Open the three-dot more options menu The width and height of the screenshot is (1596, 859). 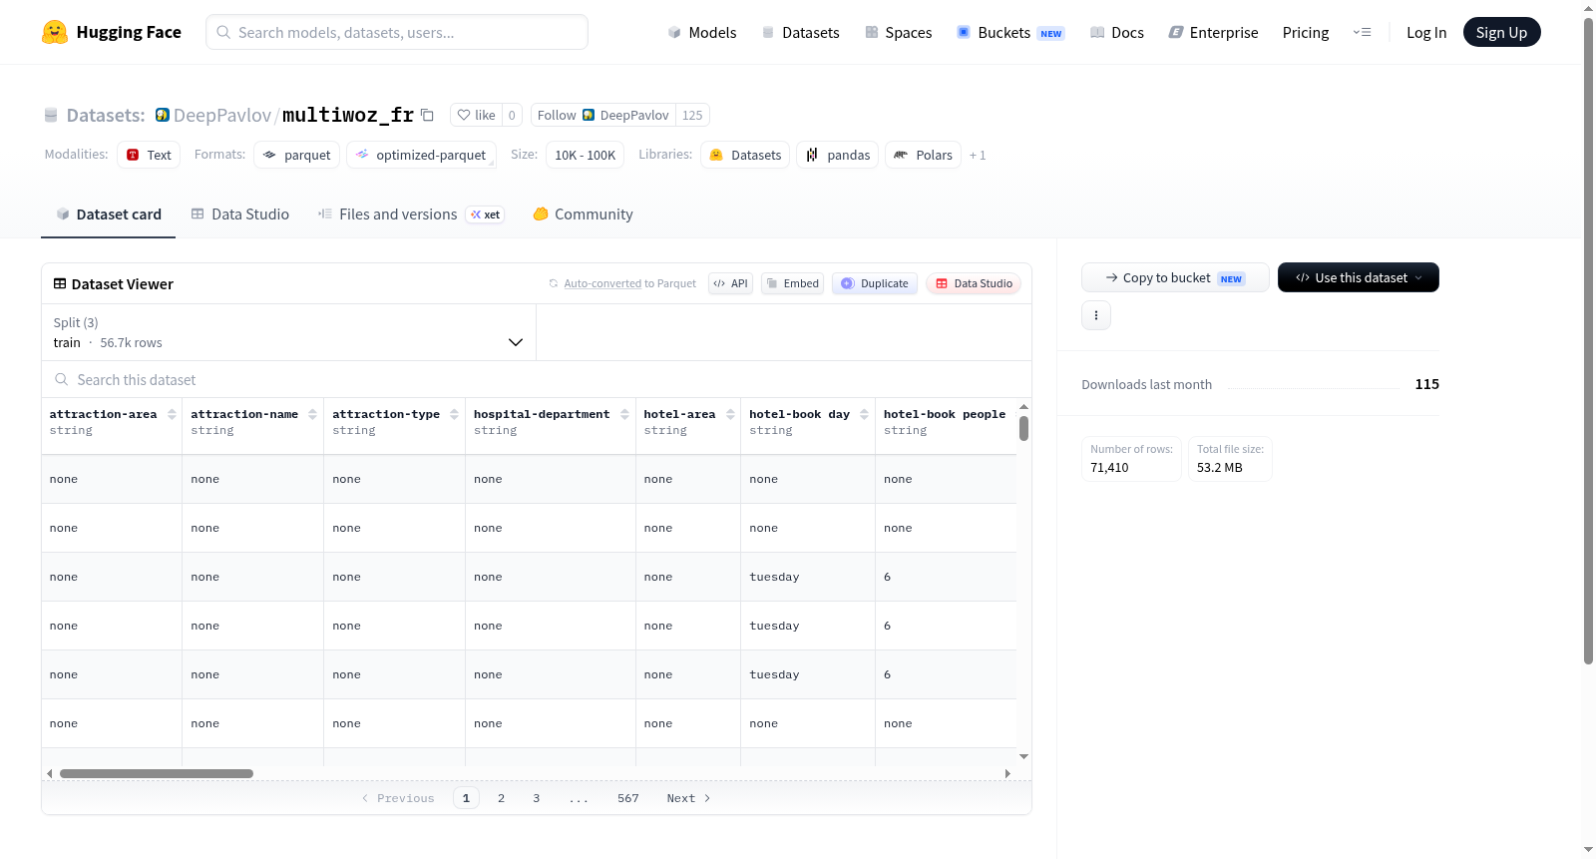point(1096,315)
